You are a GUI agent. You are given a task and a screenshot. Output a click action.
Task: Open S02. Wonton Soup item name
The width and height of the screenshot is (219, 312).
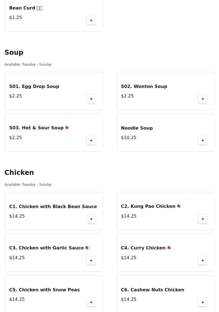(x=144, y=86)
